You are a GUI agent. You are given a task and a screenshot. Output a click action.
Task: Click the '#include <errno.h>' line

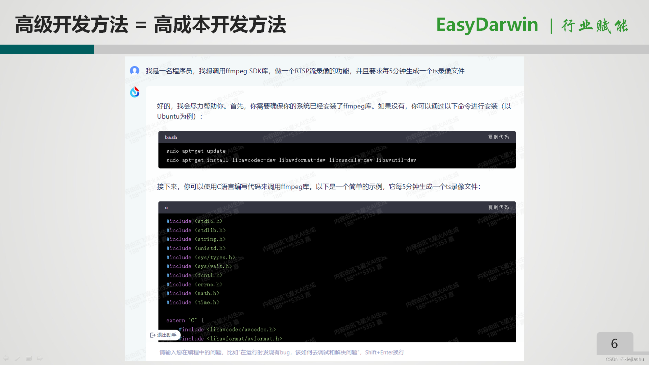point(194,284)
